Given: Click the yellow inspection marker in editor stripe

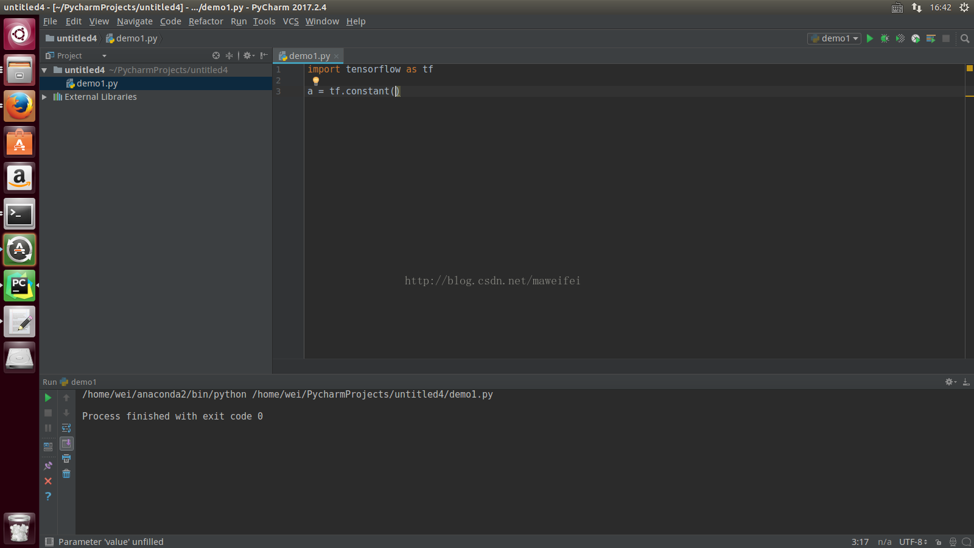Looking at the screenshot, I should coord(969,68).
